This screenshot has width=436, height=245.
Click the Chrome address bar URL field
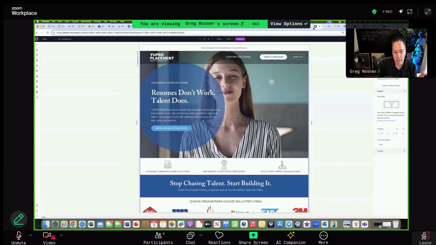tap(198, 33)
